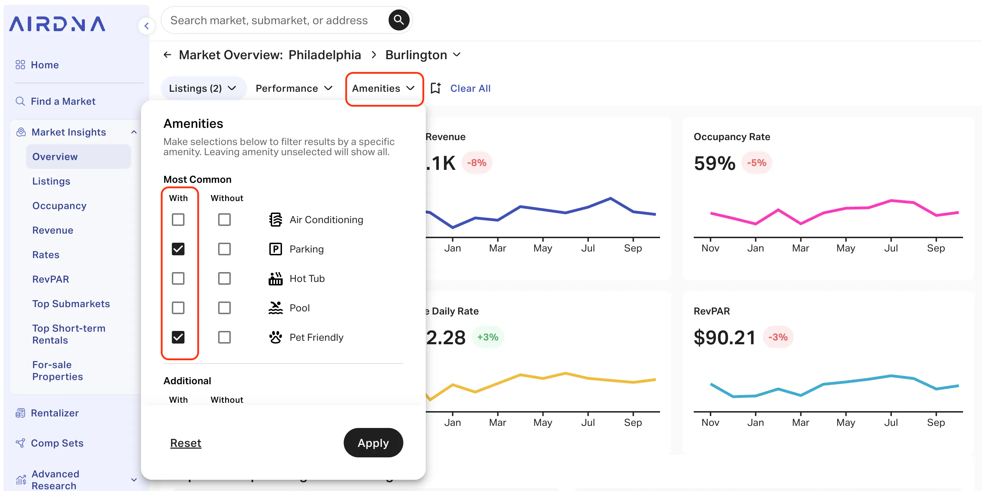
Task: Click the save filter bookmark icon
Action: (436, 88)
